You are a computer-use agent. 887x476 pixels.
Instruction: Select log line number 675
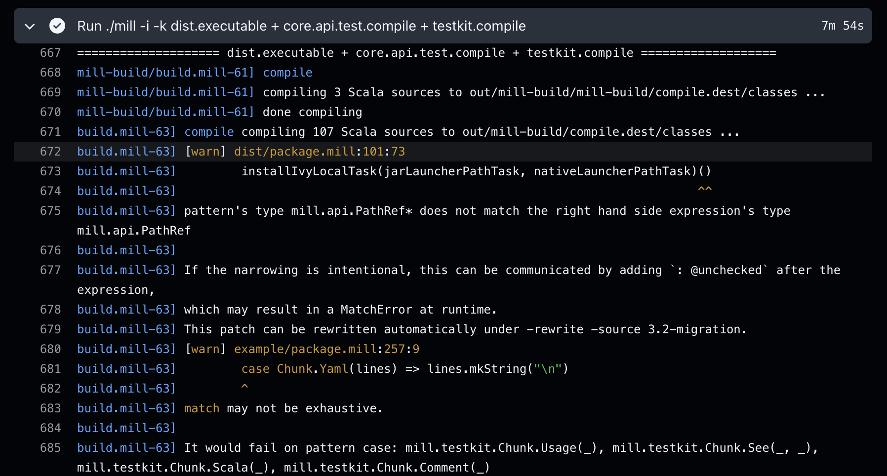(x=50, y=211)
